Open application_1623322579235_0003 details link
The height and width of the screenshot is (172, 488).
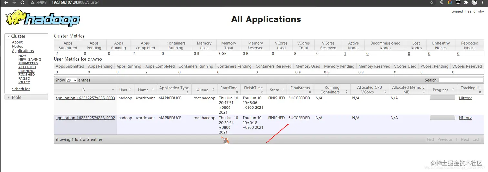tap(85, 98)
